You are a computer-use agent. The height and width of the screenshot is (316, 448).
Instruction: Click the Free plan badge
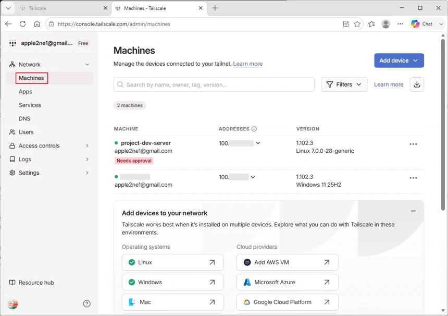click(x=83, y=43)
